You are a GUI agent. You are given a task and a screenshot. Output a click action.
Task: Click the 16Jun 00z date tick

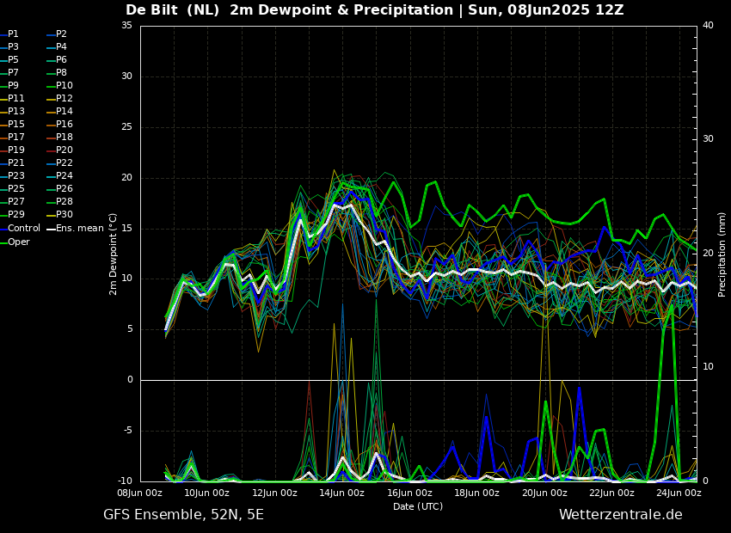click(x=409, y=493)
